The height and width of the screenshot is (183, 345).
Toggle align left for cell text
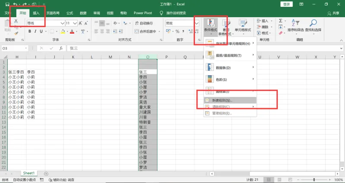tap(96, 31)
